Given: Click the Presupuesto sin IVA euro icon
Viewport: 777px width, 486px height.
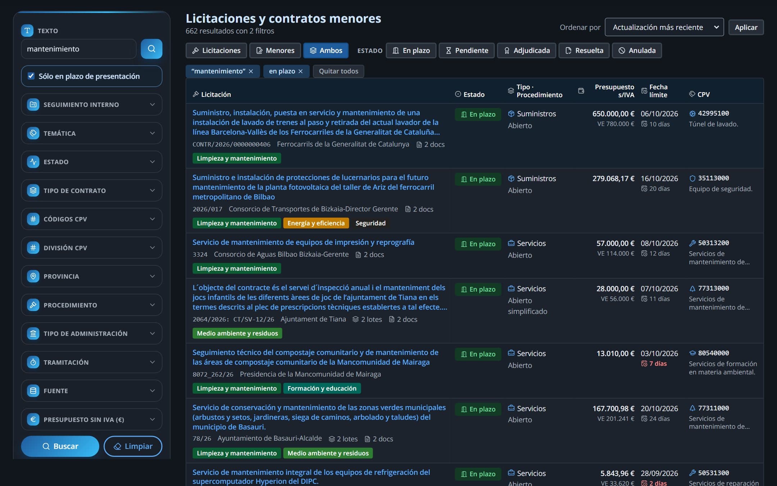Looking at the screenshot, I should [33, 419].
